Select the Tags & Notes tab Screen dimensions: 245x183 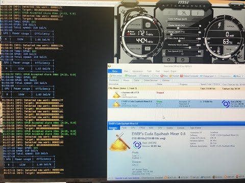coord(195,128)
